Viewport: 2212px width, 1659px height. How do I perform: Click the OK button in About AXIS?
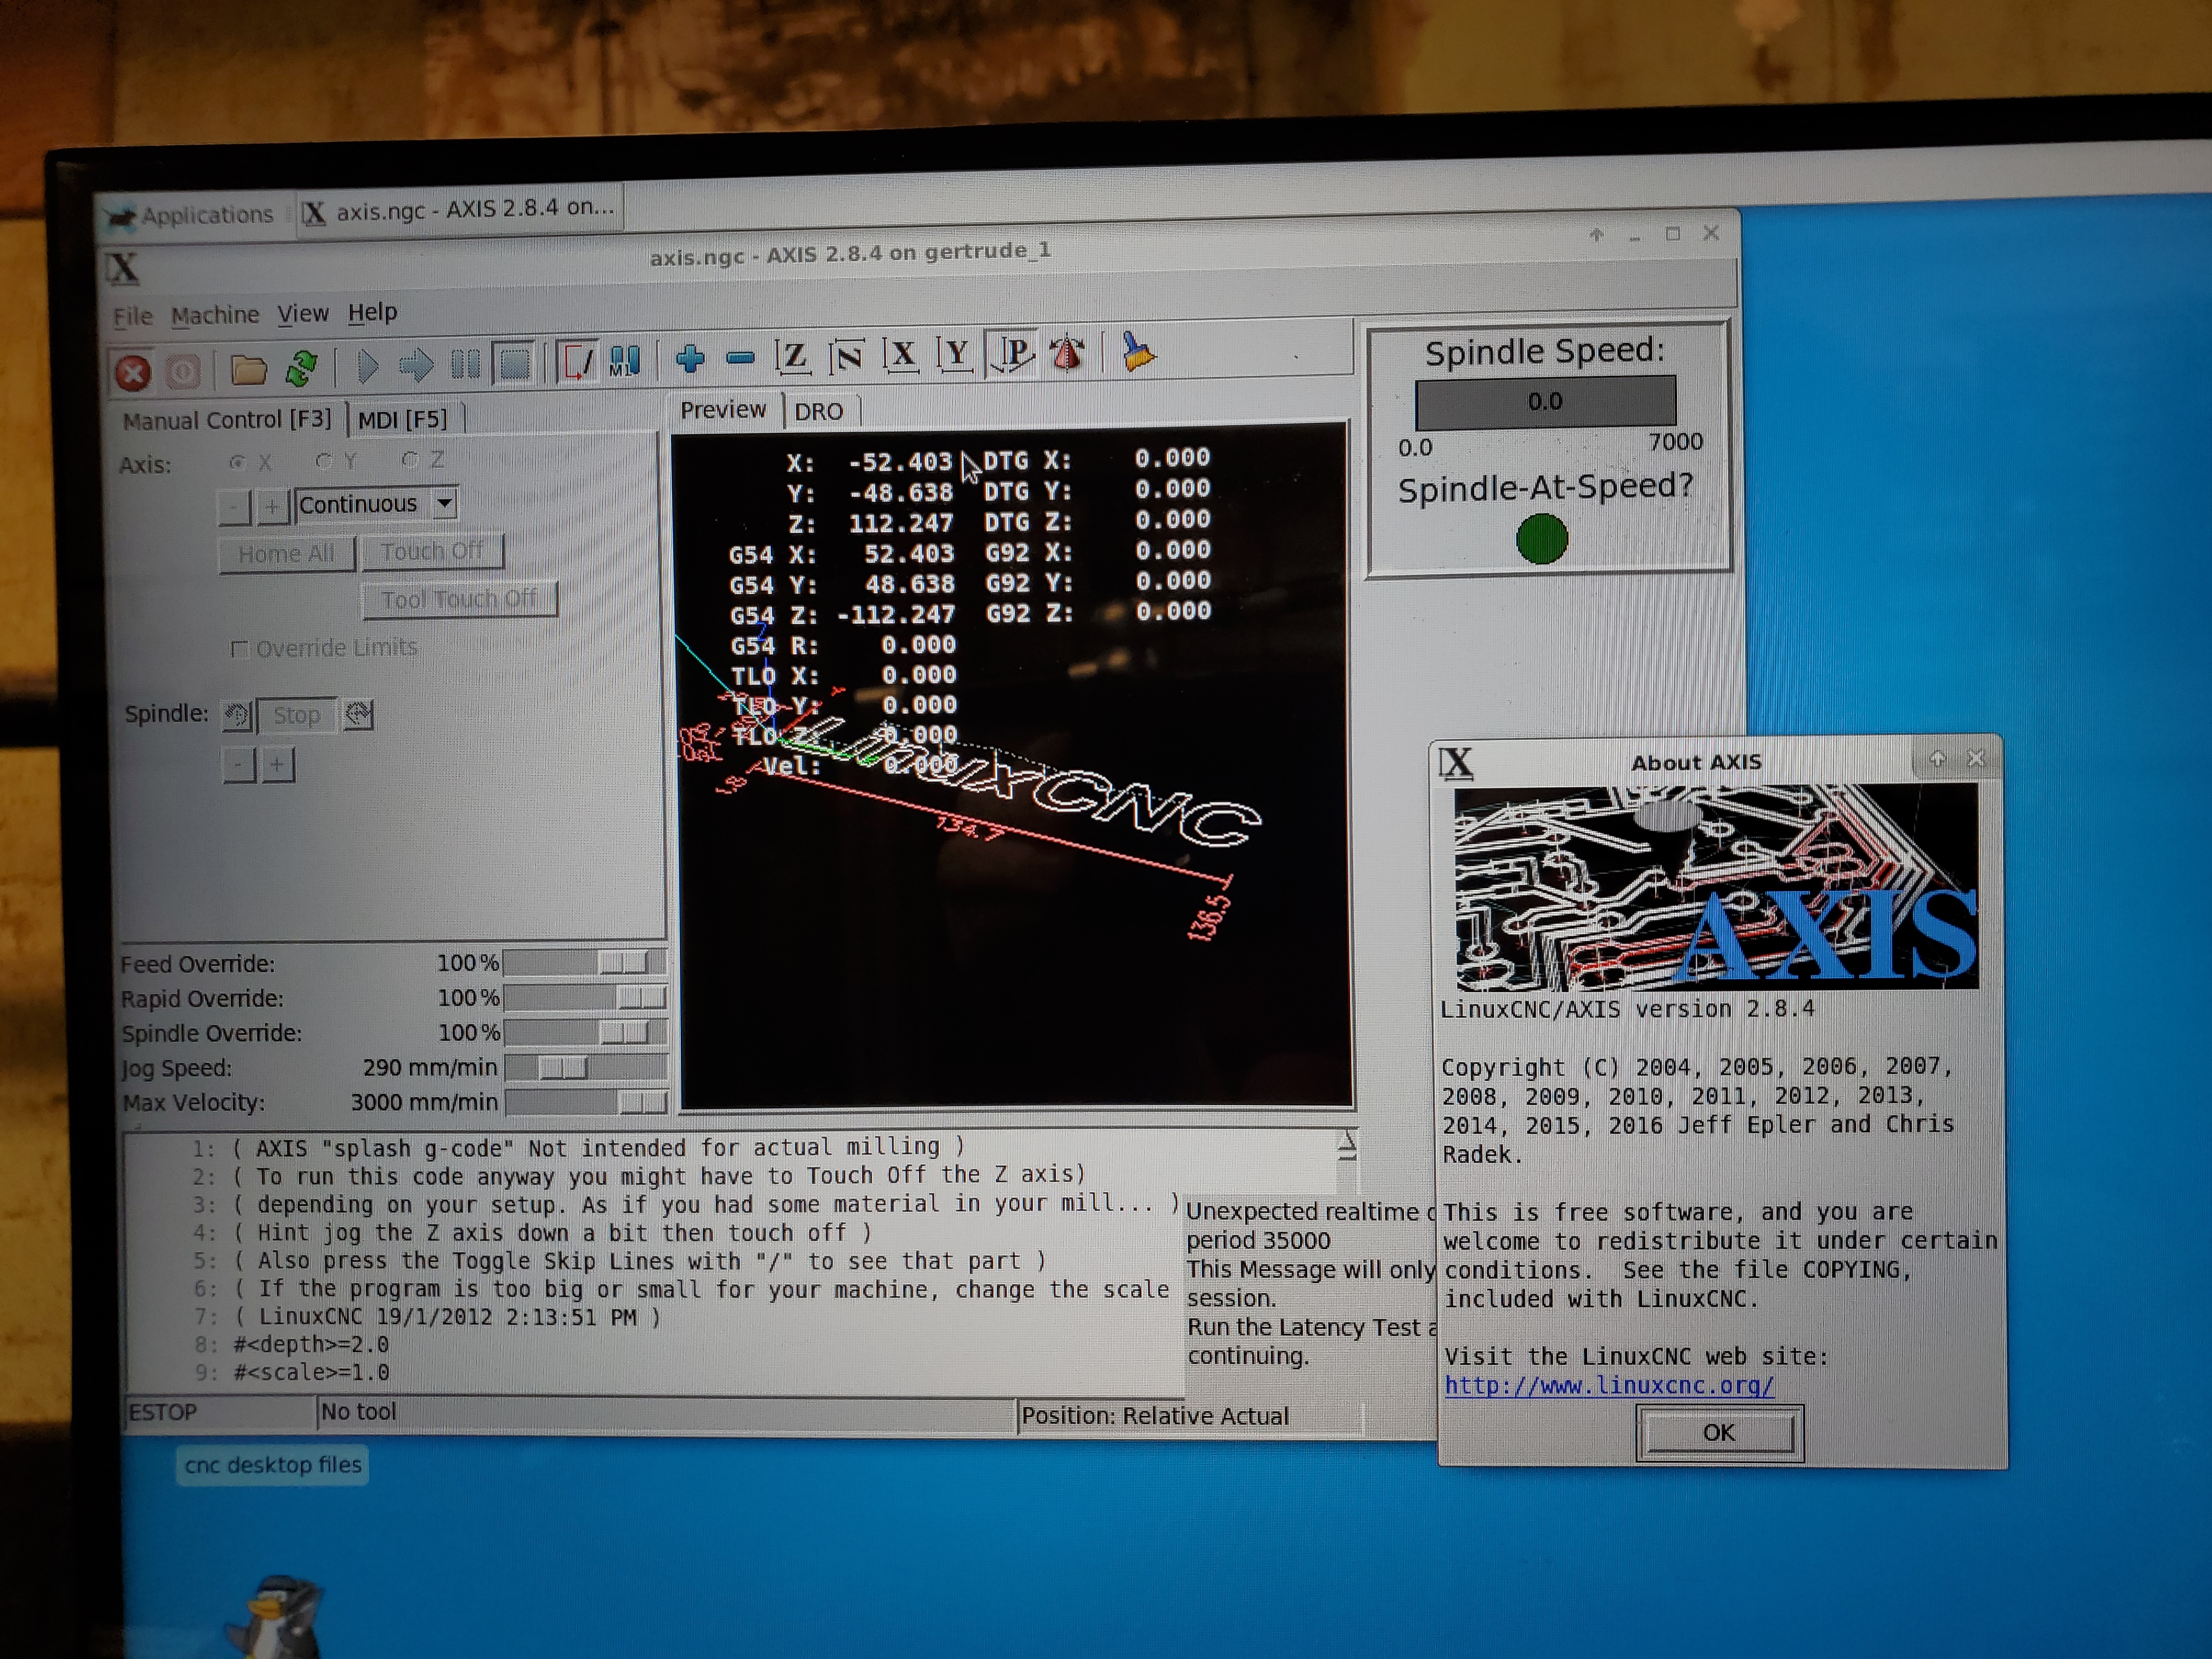click(1719, 1433)
